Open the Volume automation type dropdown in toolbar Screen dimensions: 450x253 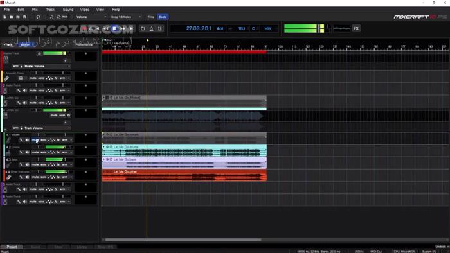pyautogui.click(x=91, y=17)
